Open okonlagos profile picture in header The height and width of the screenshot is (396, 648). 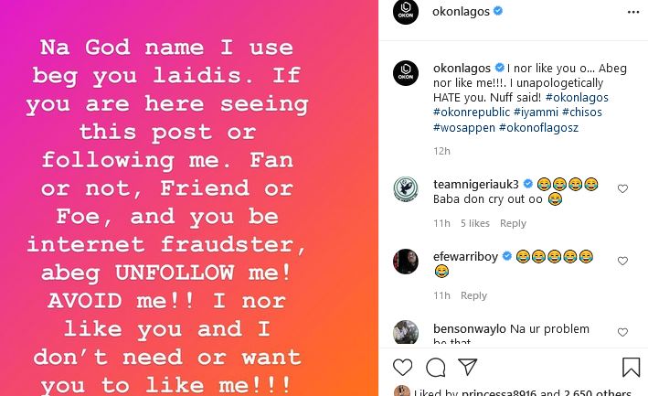coord(406,12)
